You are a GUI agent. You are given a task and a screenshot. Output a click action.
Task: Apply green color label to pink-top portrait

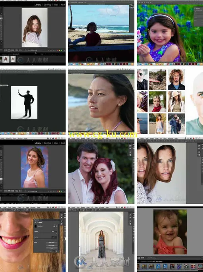pos(61,191)
